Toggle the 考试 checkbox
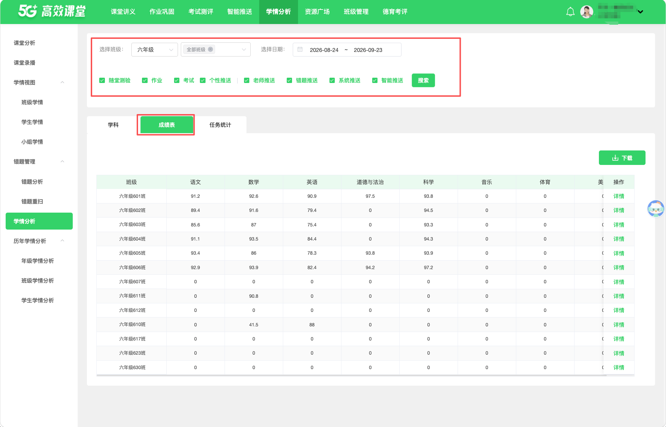Viewport: 666px width, 427px height. (177, 81)
